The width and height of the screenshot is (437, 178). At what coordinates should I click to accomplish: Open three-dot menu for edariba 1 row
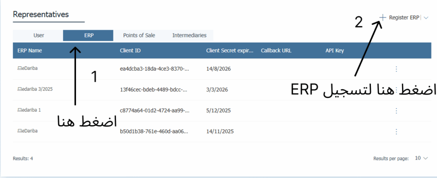(396, 111)
